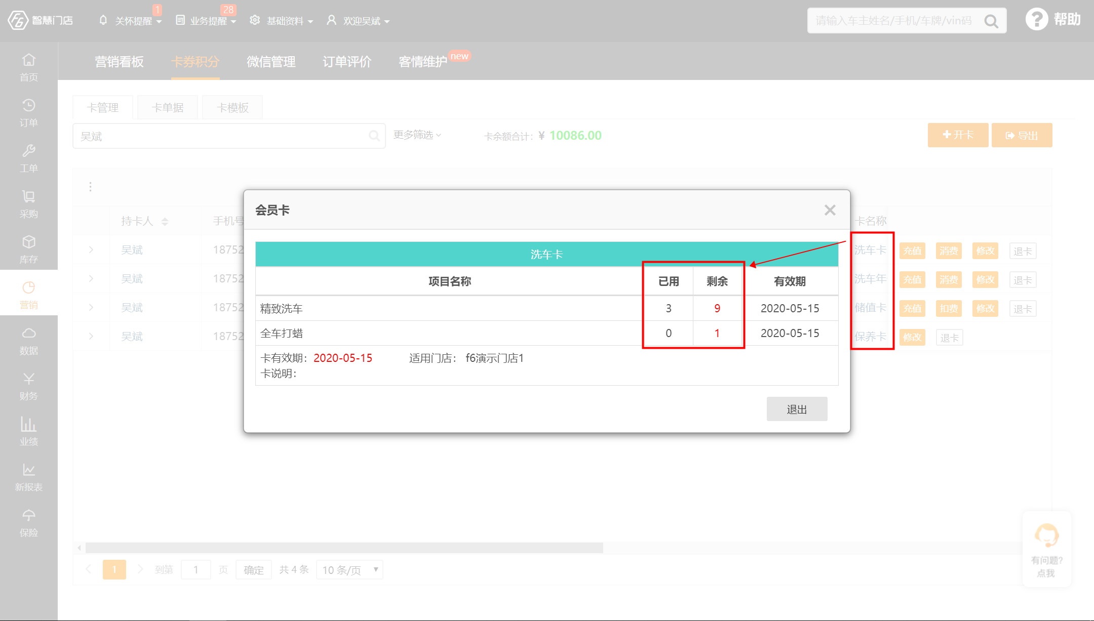Open the 保险 insurance sidebar icon
This screenshot has height=621, width=1094.
point(29,522)
